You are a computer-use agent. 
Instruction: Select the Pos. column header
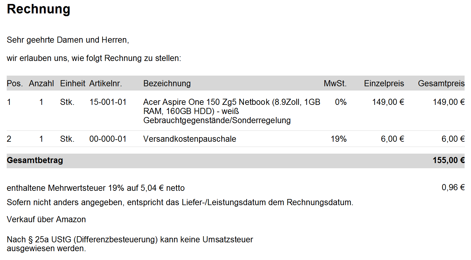coord(15,84)
